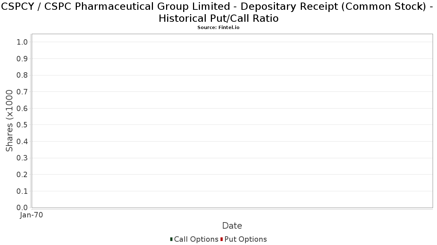Click the 0.3 y-axis tick label

pos(22,158)
